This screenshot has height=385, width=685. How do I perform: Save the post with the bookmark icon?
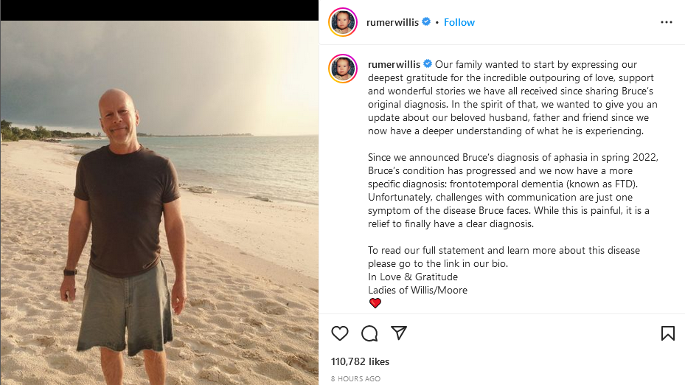click(668, 333)
